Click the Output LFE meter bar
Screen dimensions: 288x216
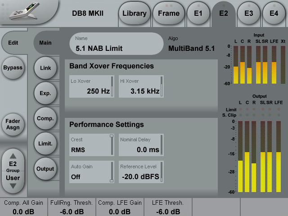(x=279, y=157)
